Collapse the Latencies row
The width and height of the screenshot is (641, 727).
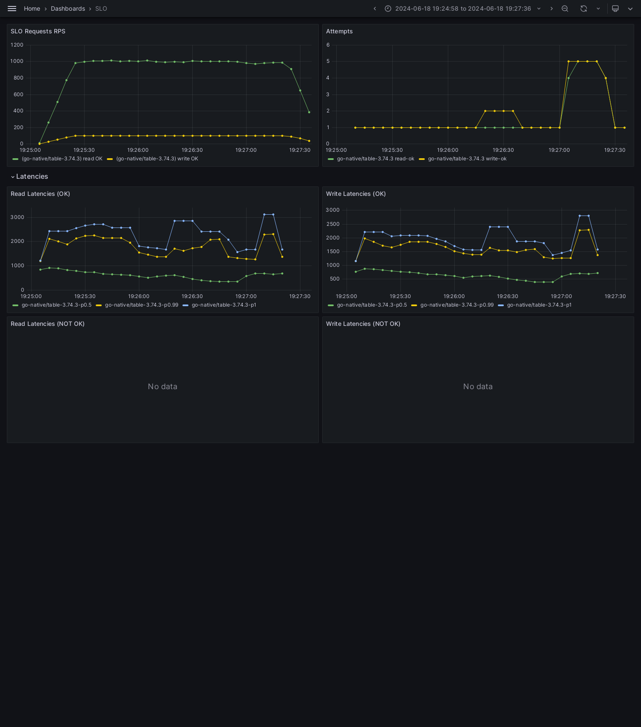click(13, 177)
